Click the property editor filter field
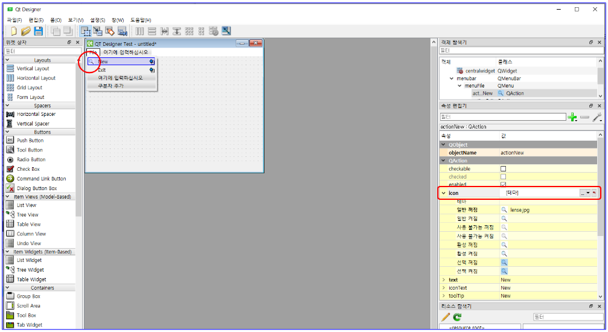This screenshot has height=332, width=608. click(x=503, y=117)
